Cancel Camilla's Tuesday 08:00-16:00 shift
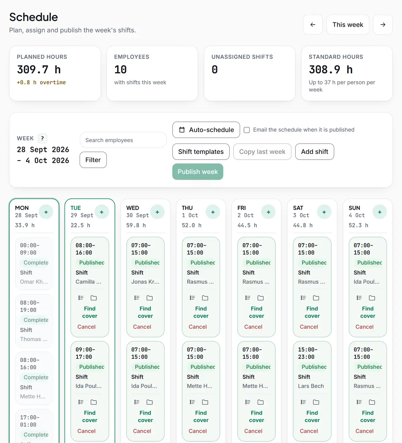The height and width of the screenshot is (443, 402). 86,327
